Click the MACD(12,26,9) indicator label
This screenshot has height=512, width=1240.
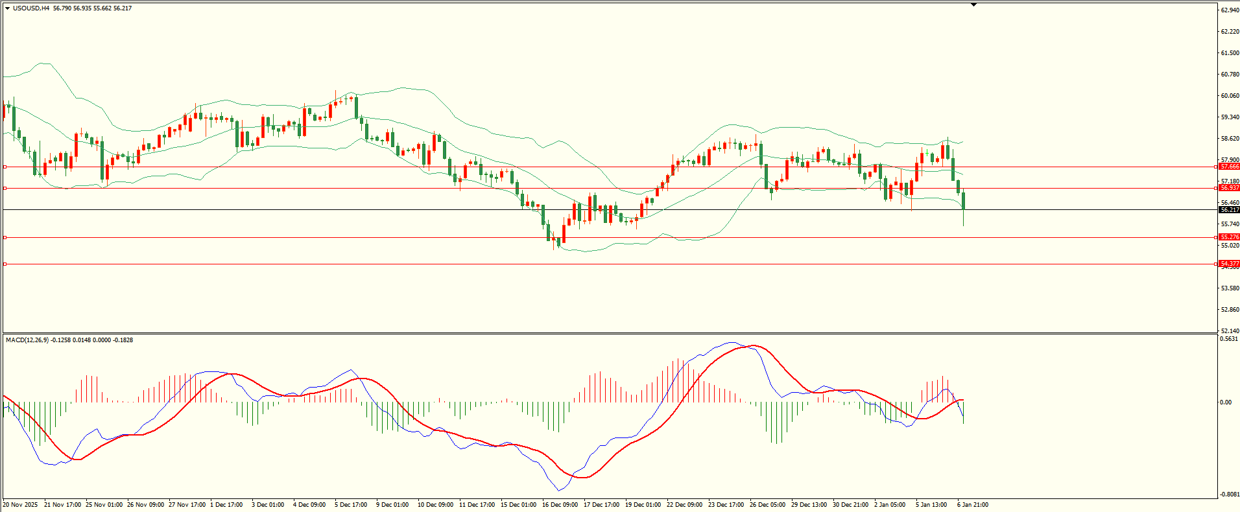pos(26,340)
